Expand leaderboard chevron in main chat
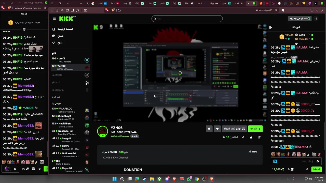326x183 pixels. point(296,44)
